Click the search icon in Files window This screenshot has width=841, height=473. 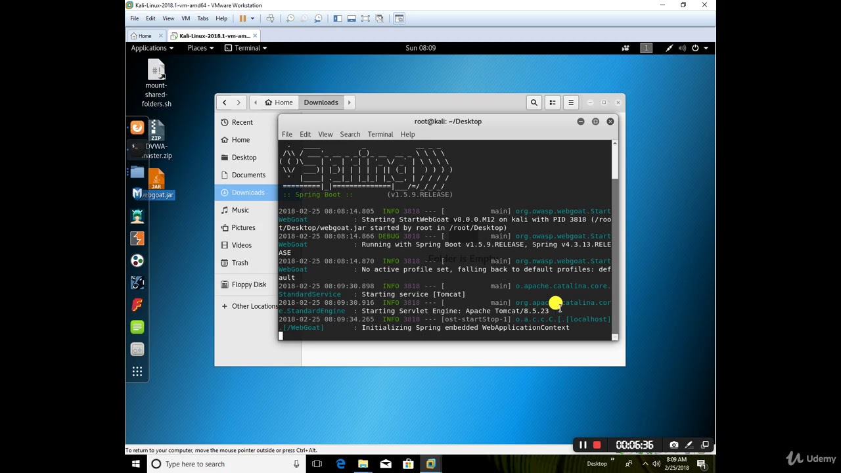[534, 102]
